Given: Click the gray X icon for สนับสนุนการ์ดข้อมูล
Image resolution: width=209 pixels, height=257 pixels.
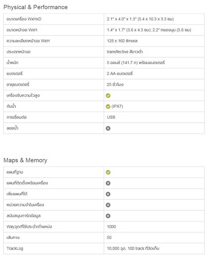Looking at the screenshot, I should pos(108,216).
